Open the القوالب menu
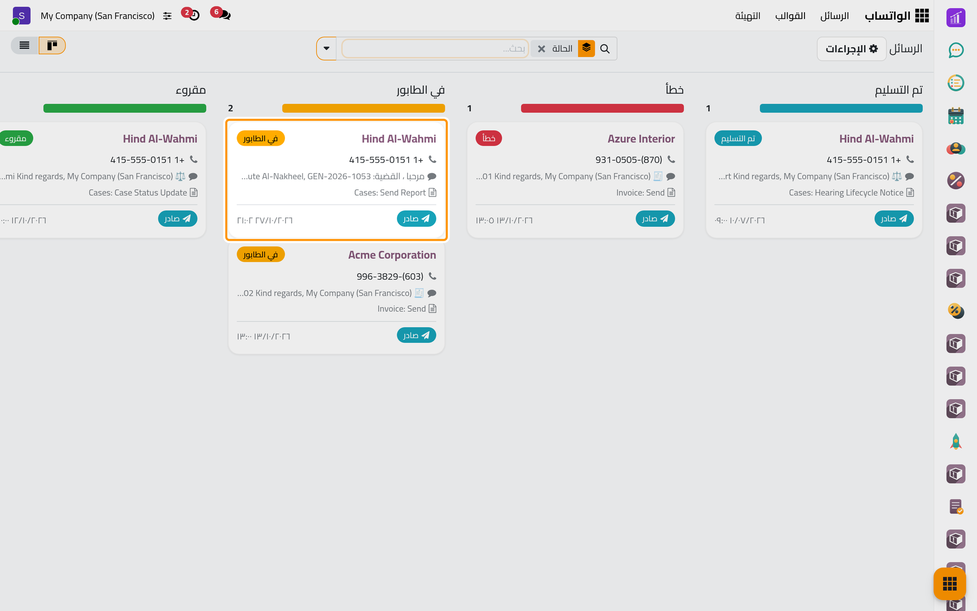977x611 pixels. point(790,16)
